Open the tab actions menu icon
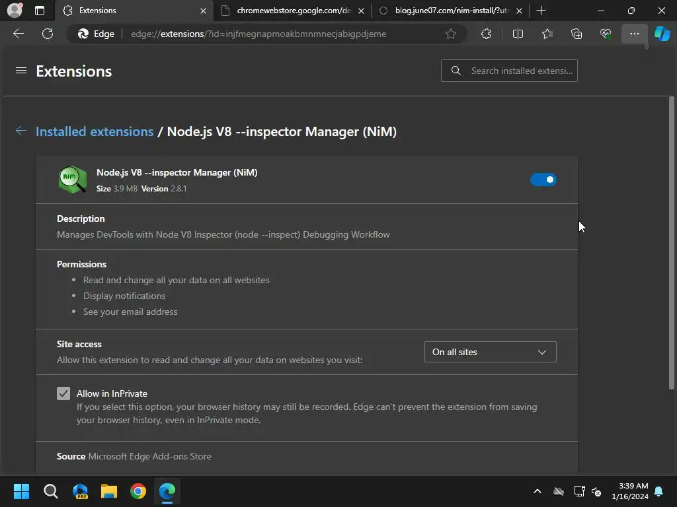This screenshot has width=677, height=507. (x=39, y=11)
